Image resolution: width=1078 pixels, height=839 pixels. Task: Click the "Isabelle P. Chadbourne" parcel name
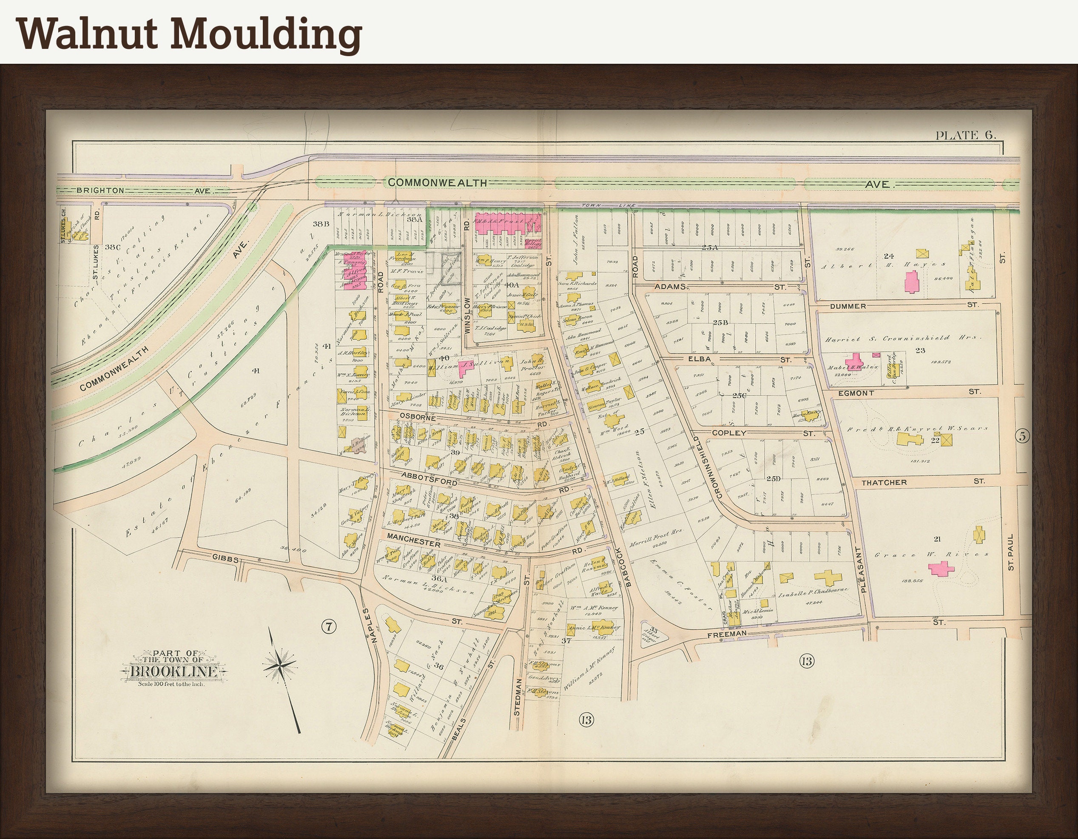(x=813, y=592)
